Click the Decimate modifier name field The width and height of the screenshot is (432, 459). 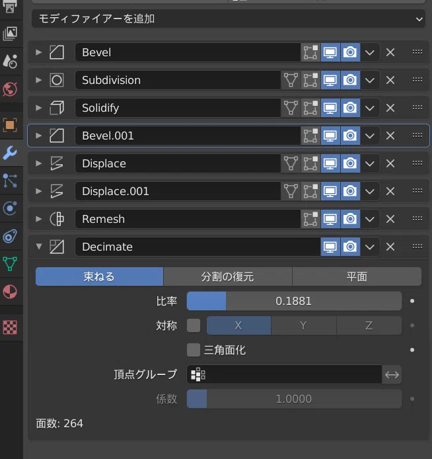[x=198, y=247]
